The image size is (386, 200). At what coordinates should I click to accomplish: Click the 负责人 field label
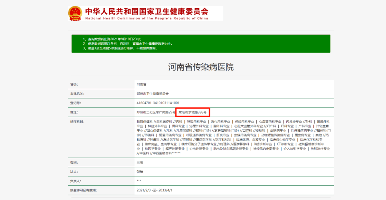[x=75, y=181]
